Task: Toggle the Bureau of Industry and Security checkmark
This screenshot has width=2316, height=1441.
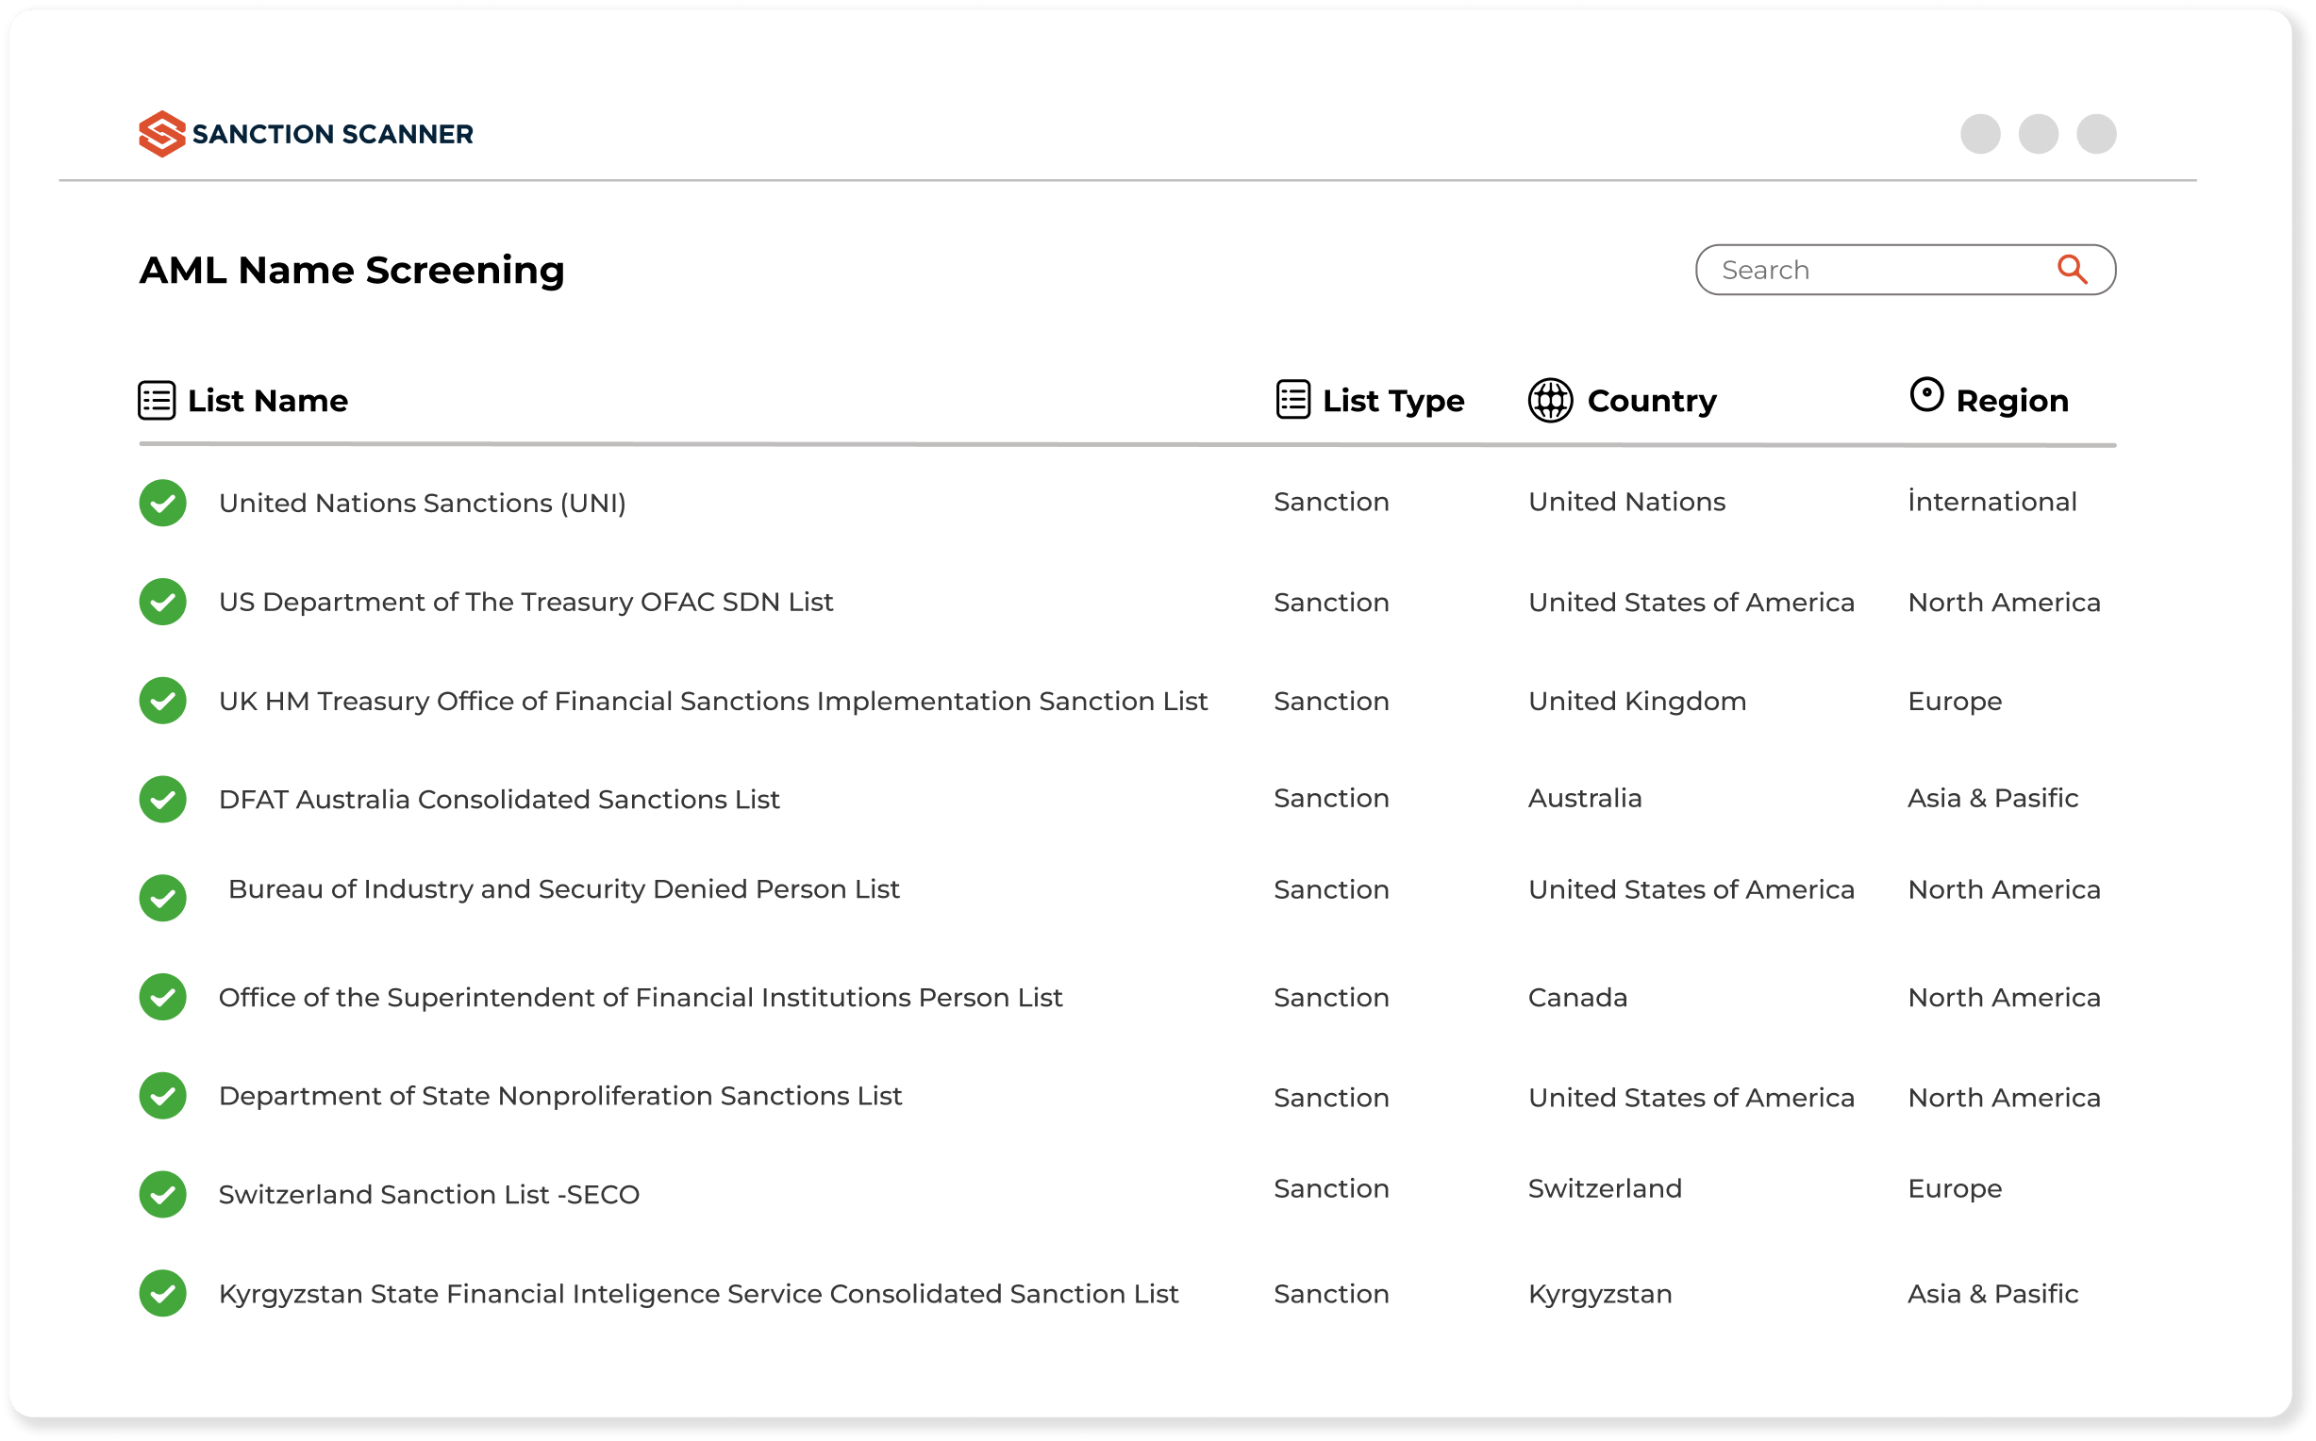Action: tap(163, 898)
